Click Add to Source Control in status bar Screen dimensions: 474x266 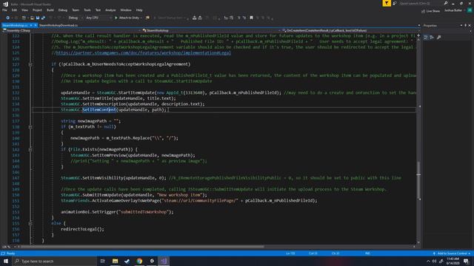pos(452,253)
